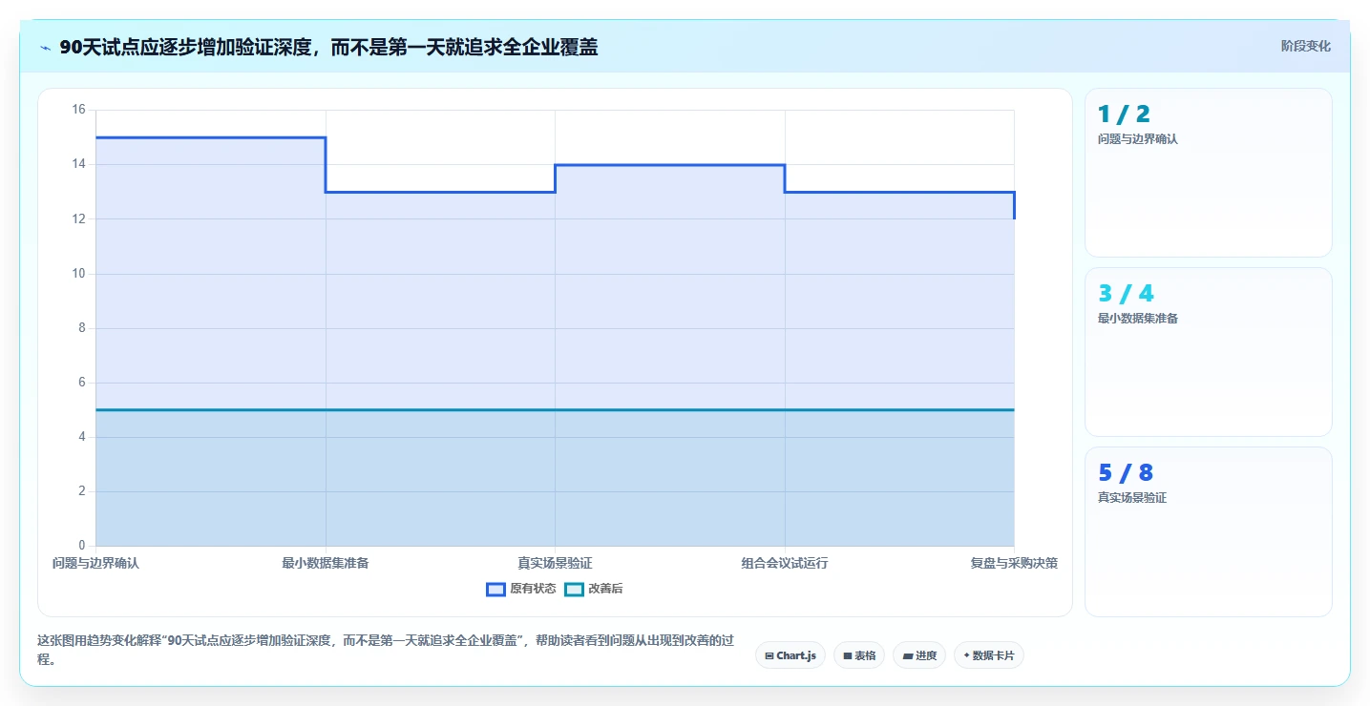Viewport: 1370px width, 706px height.
Task: Click the lightning icon beside the title
Action: (45, 48)
